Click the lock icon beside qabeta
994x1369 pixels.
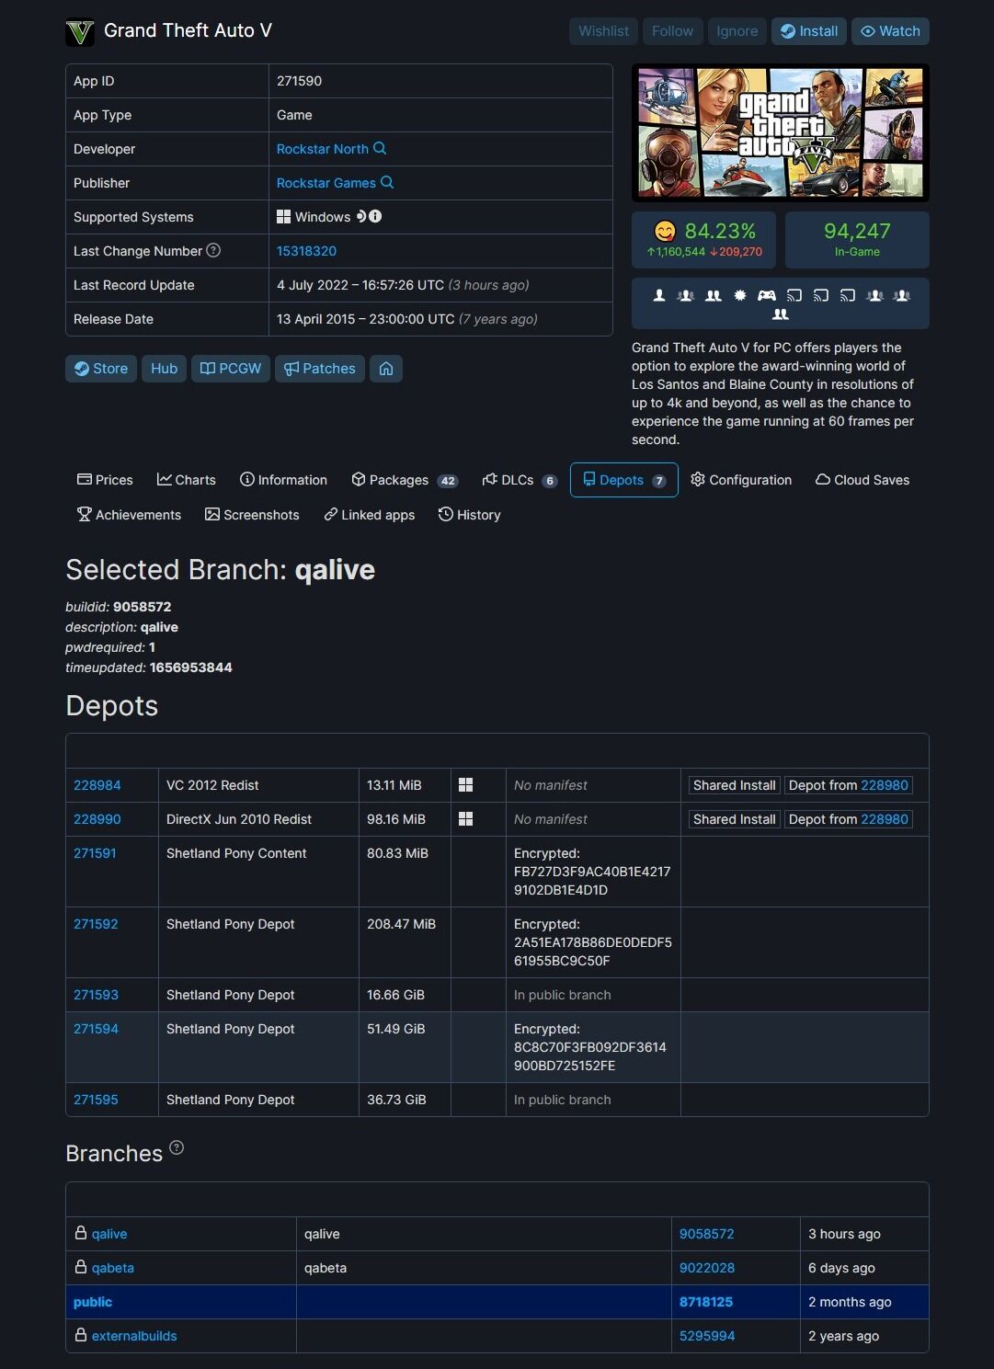click(81, 1267)
